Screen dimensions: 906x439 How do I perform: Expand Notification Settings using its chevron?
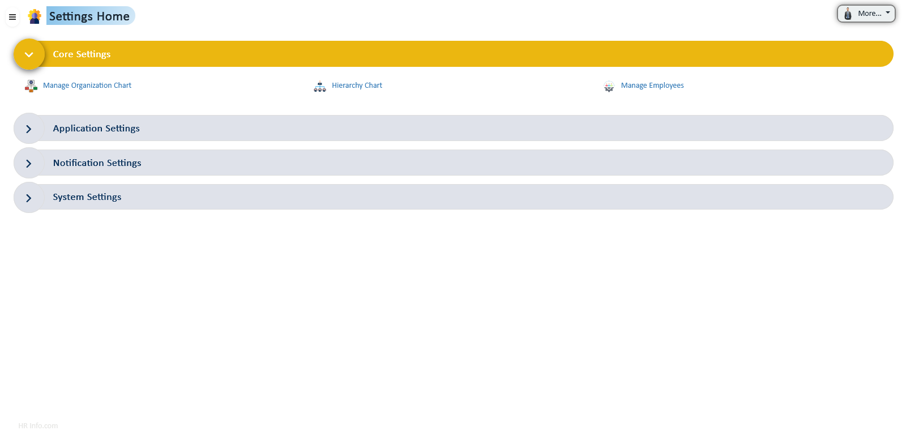pyautogui.click(x=29, y=164)
